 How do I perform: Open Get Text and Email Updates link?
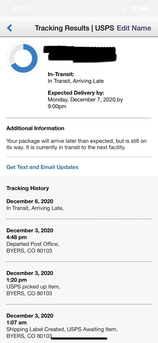(42, 167)
